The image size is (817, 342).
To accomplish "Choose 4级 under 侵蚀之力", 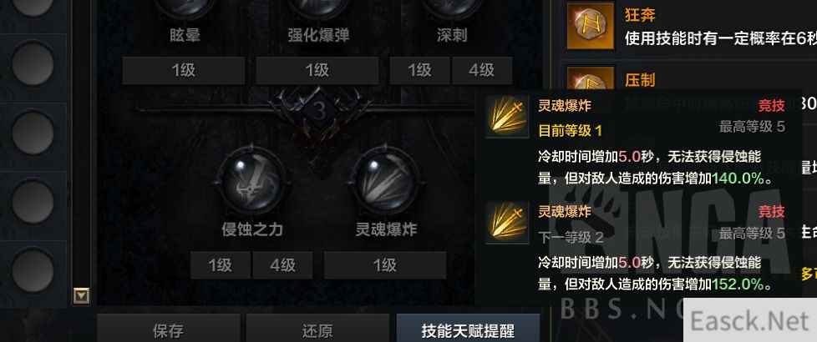I will click(x=282, y=265).
